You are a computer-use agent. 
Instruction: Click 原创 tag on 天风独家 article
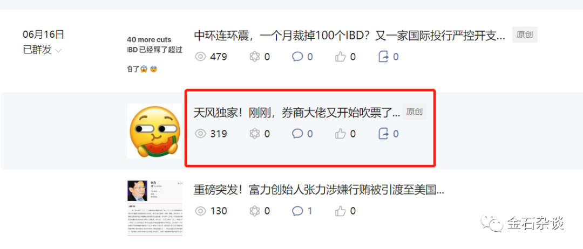pos(415,112)
